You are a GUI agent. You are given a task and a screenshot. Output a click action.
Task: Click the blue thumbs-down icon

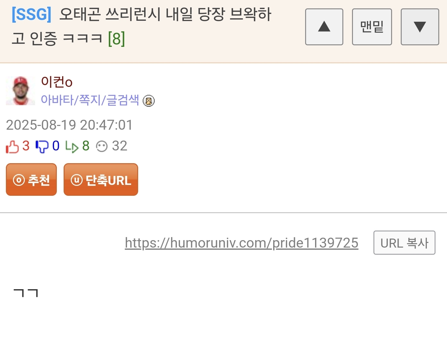coord(42,146)
